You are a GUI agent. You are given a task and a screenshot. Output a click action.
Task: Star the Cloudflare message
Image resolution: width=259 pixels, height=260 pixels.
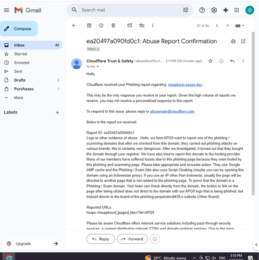(211, 61)
